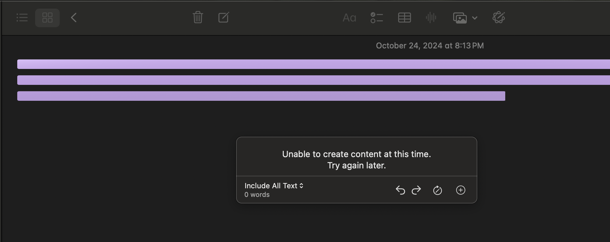Create a new note
This screenshot has width=610, height=242.
[224, 17]
